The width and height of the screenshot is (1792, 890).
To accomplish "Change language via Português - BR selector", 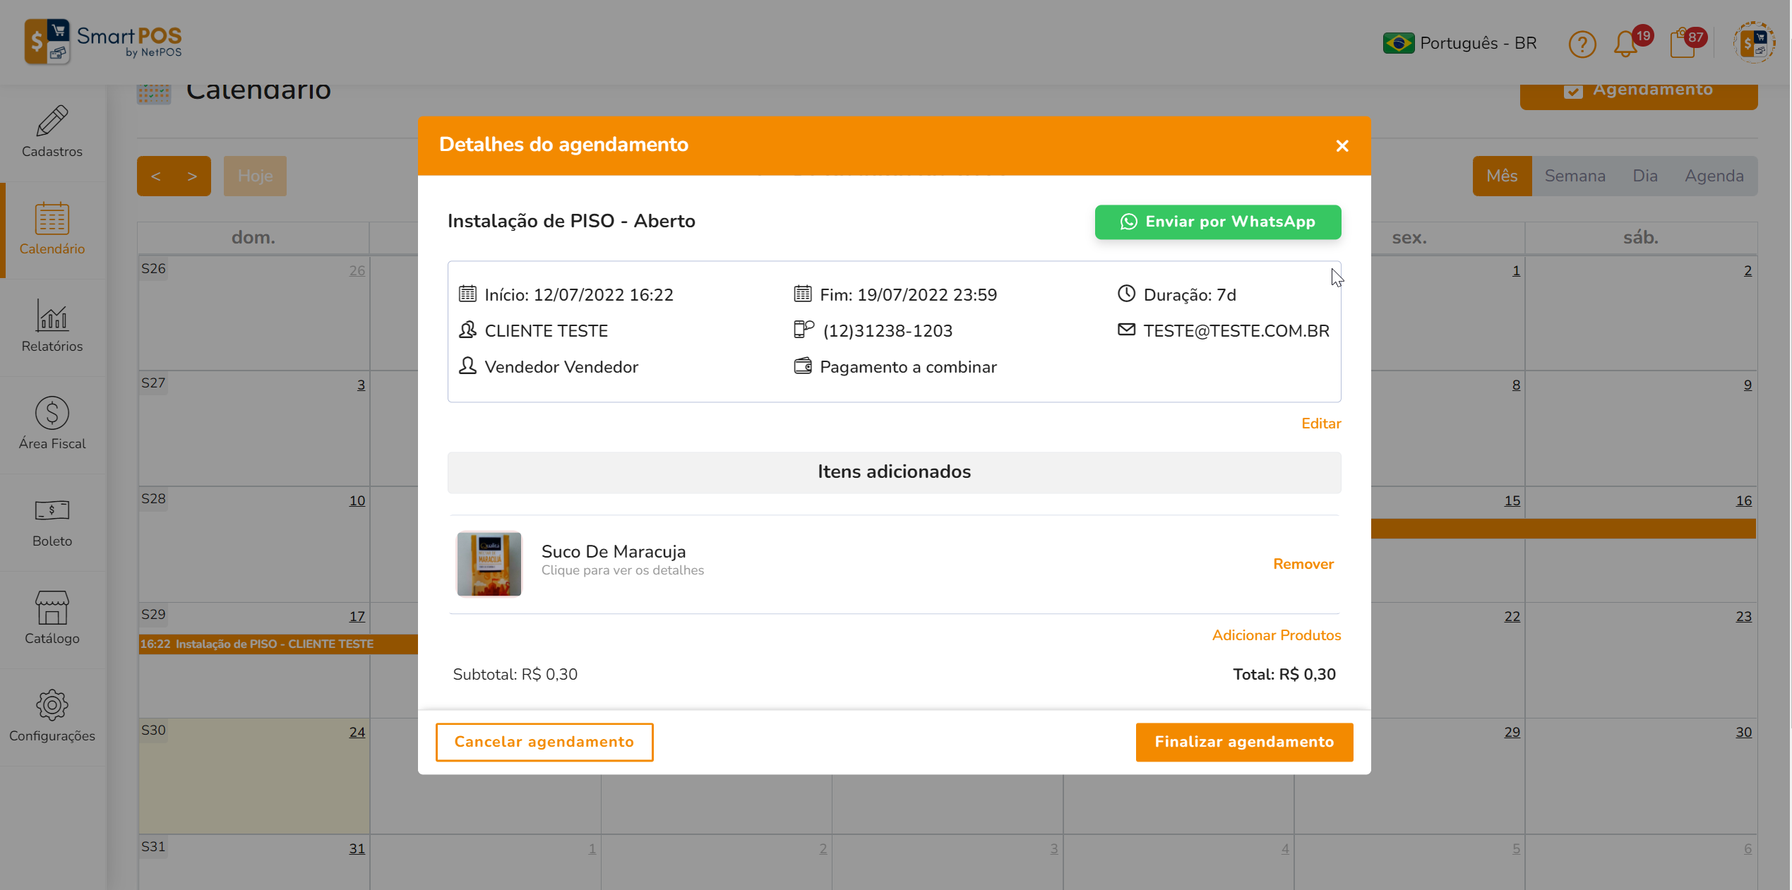I will [1460, 43].
